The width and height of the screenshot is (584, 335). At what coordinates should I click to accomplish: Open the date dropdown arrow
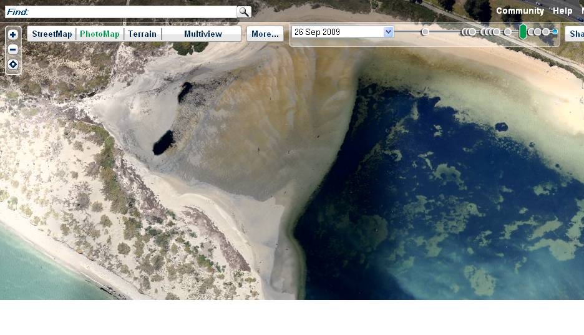coord(389,32)
